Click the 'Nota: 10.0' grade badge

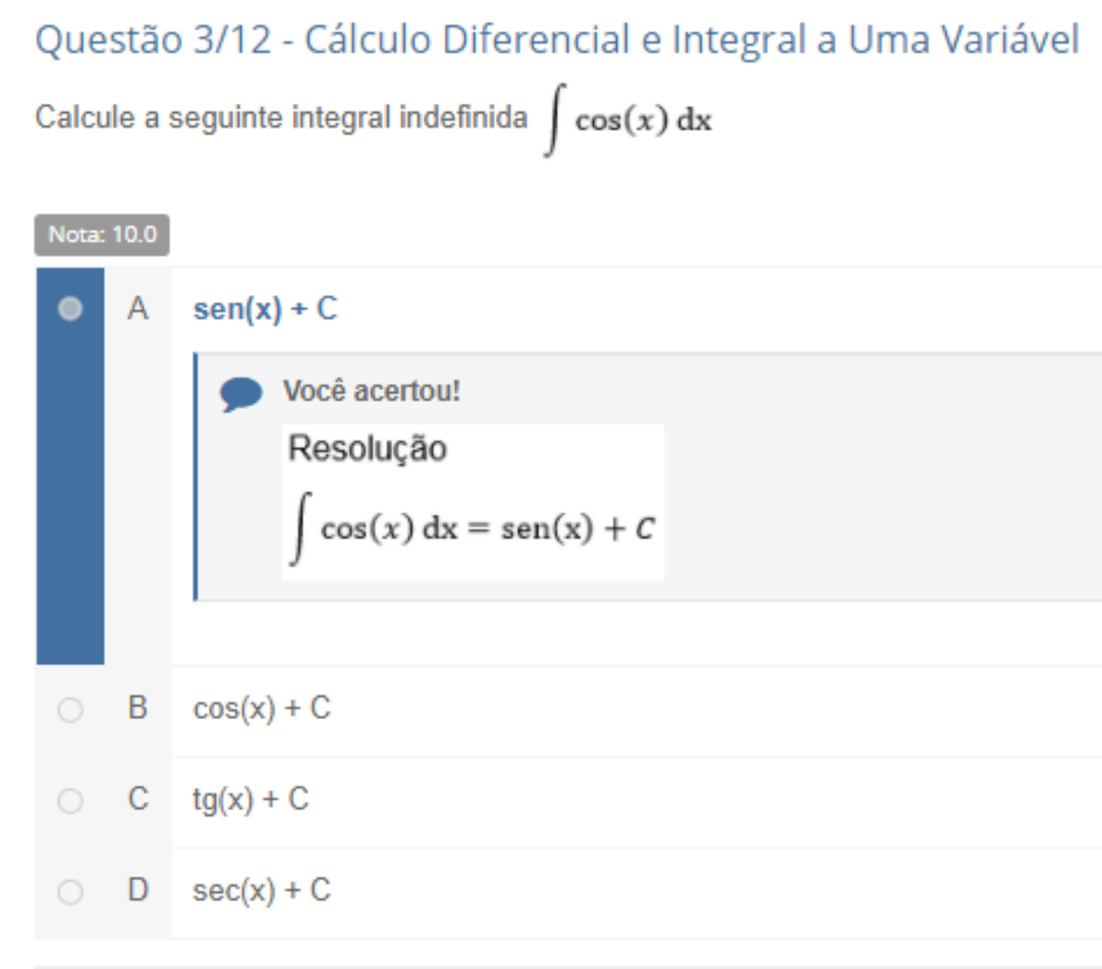click(102, 235)
